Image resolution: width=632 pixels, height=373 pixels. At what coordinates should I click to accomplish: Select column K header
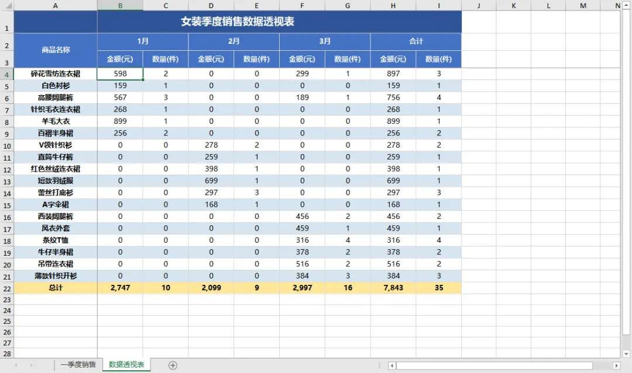click(x=514, y=6)
